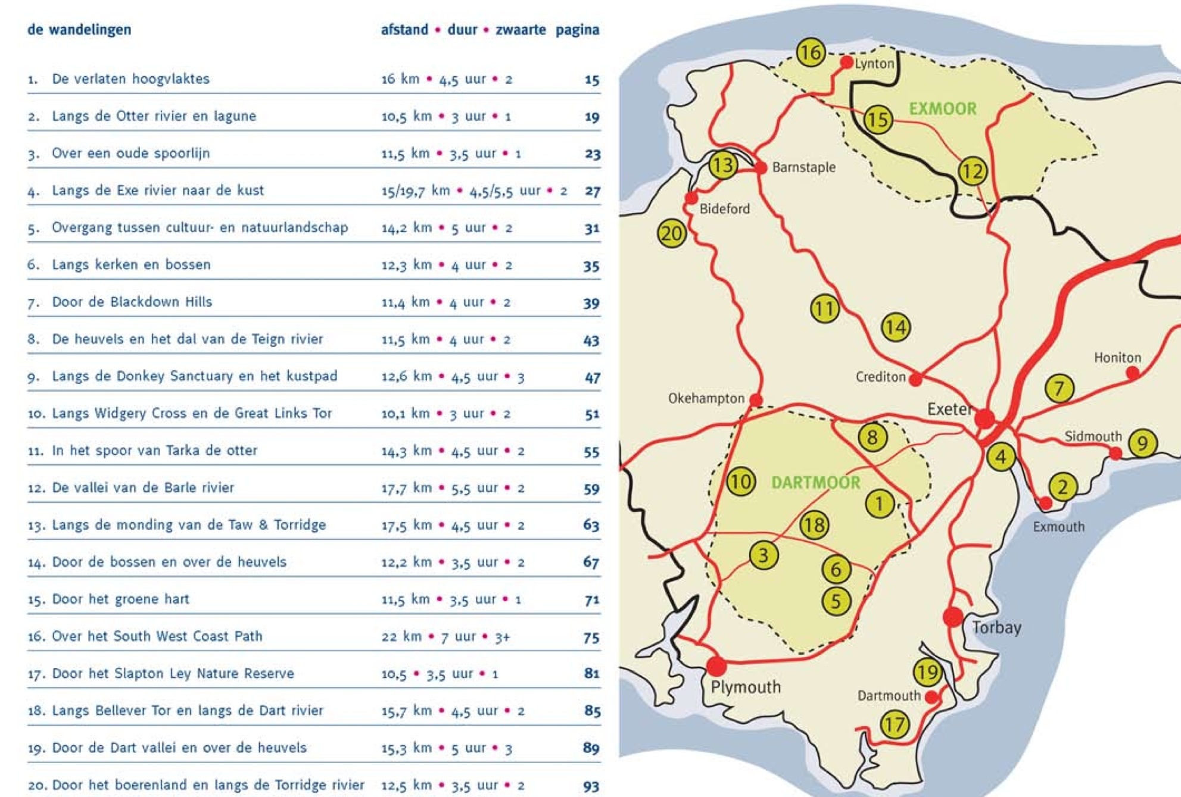Open walk 12 De vallei van de Barle rivier
Image resolution: width=1181 pixels, height=797 pixels.
143,487
